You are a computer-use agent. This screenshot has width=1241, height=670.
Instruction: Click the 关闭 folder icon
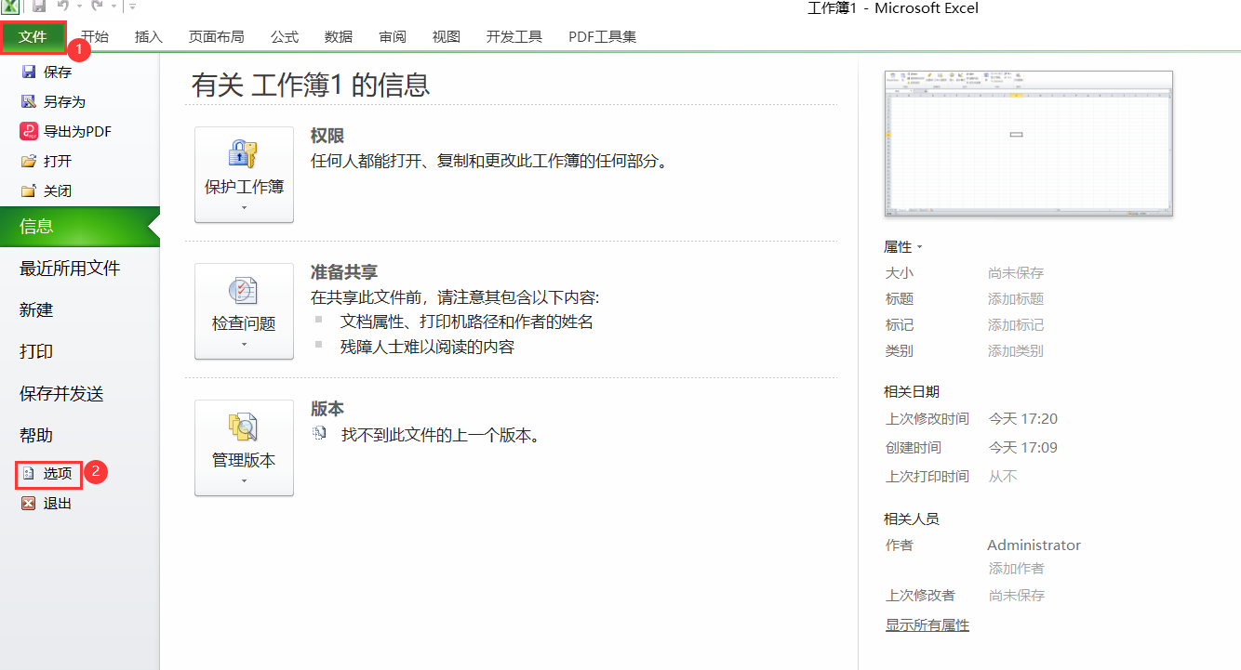pos(29,190)
